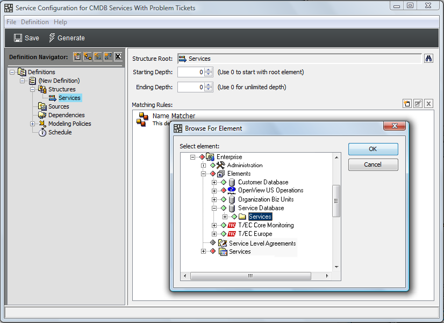The width and height of the screenshot is (444, 323).
Task: Select the Structures icon in navigator
Action: click(42, 89)
